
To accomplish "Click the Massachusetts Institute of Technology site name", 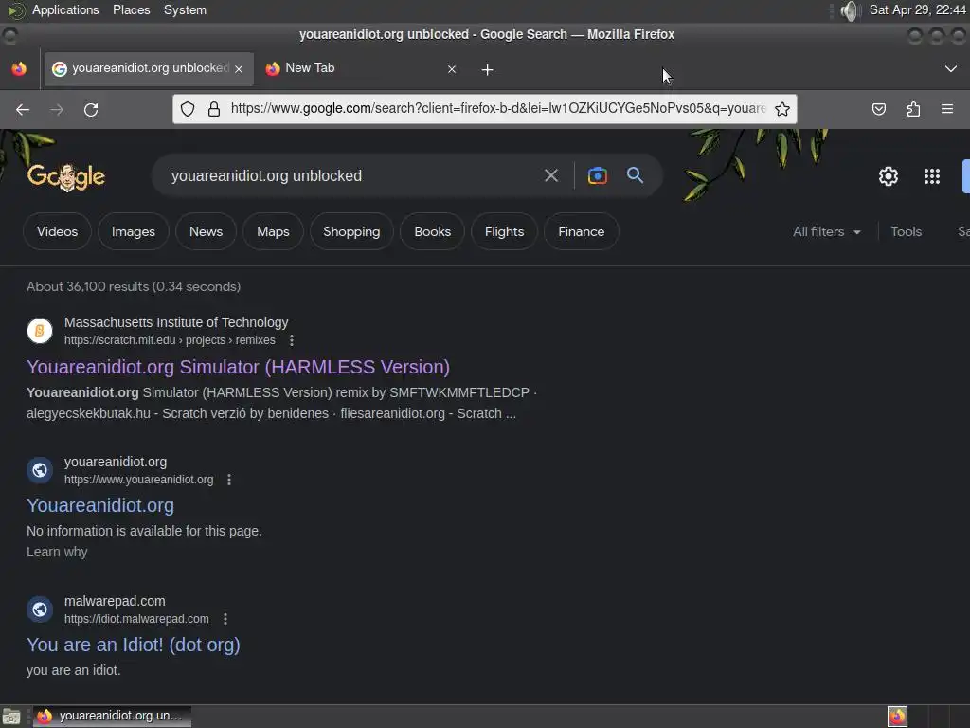I will pos(176,322).
